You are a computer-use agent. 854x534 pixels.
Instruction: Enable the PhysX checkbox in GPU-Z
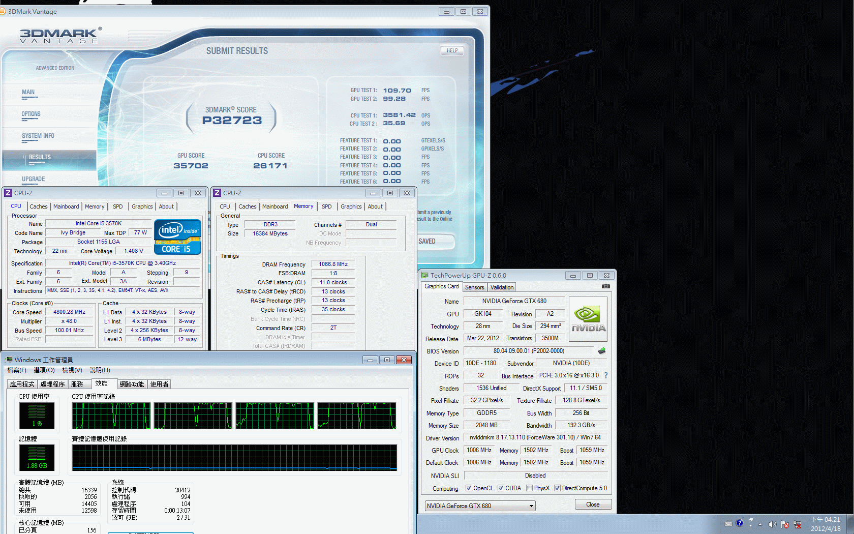click(530, 488)
